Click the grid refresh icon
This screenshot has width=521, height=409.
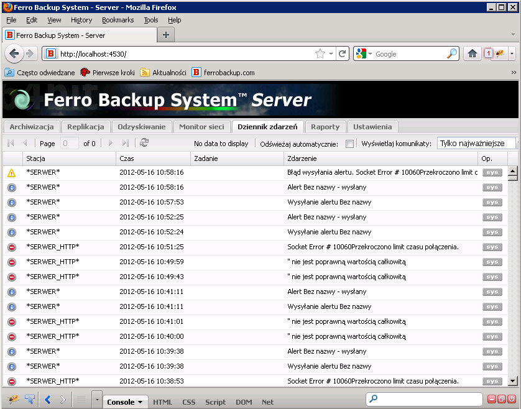[144, 143]
